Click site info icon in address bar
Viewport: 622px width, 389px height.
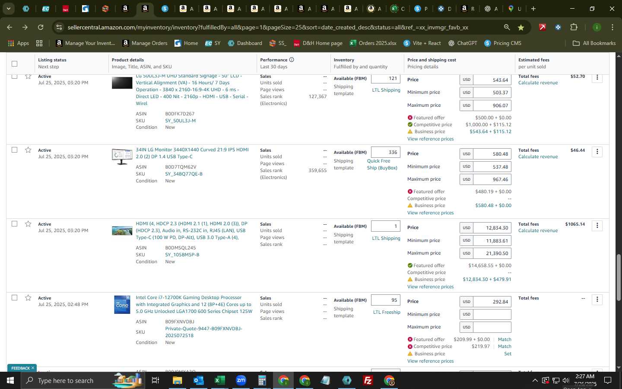tap(59, 27)
